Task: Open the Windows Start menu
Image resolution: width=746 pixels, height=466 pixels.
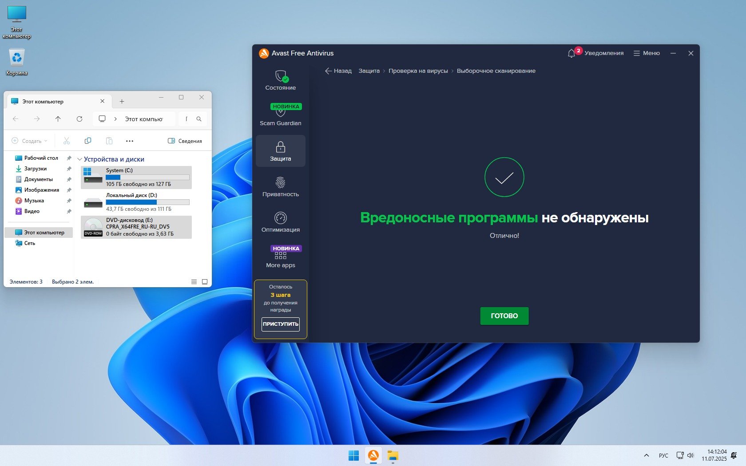Action: point(354,456)
